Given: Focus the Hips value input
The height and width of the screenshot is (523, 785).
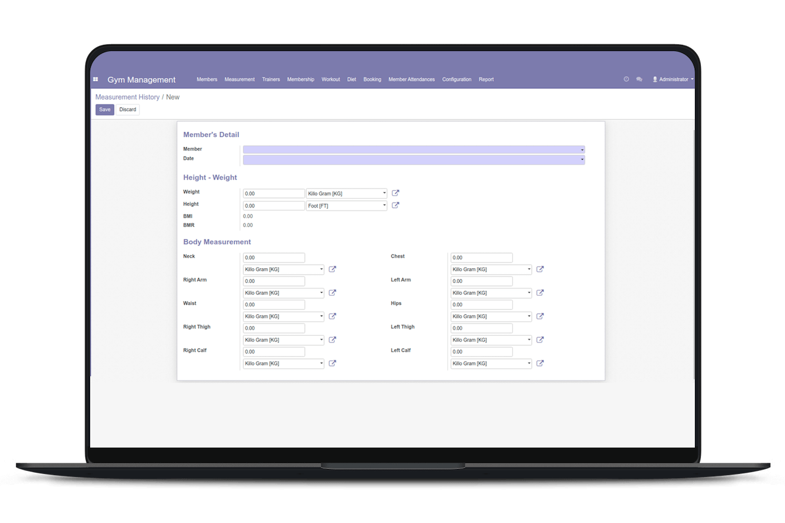Looking at the screenshot, I should (x=481, y=304).
